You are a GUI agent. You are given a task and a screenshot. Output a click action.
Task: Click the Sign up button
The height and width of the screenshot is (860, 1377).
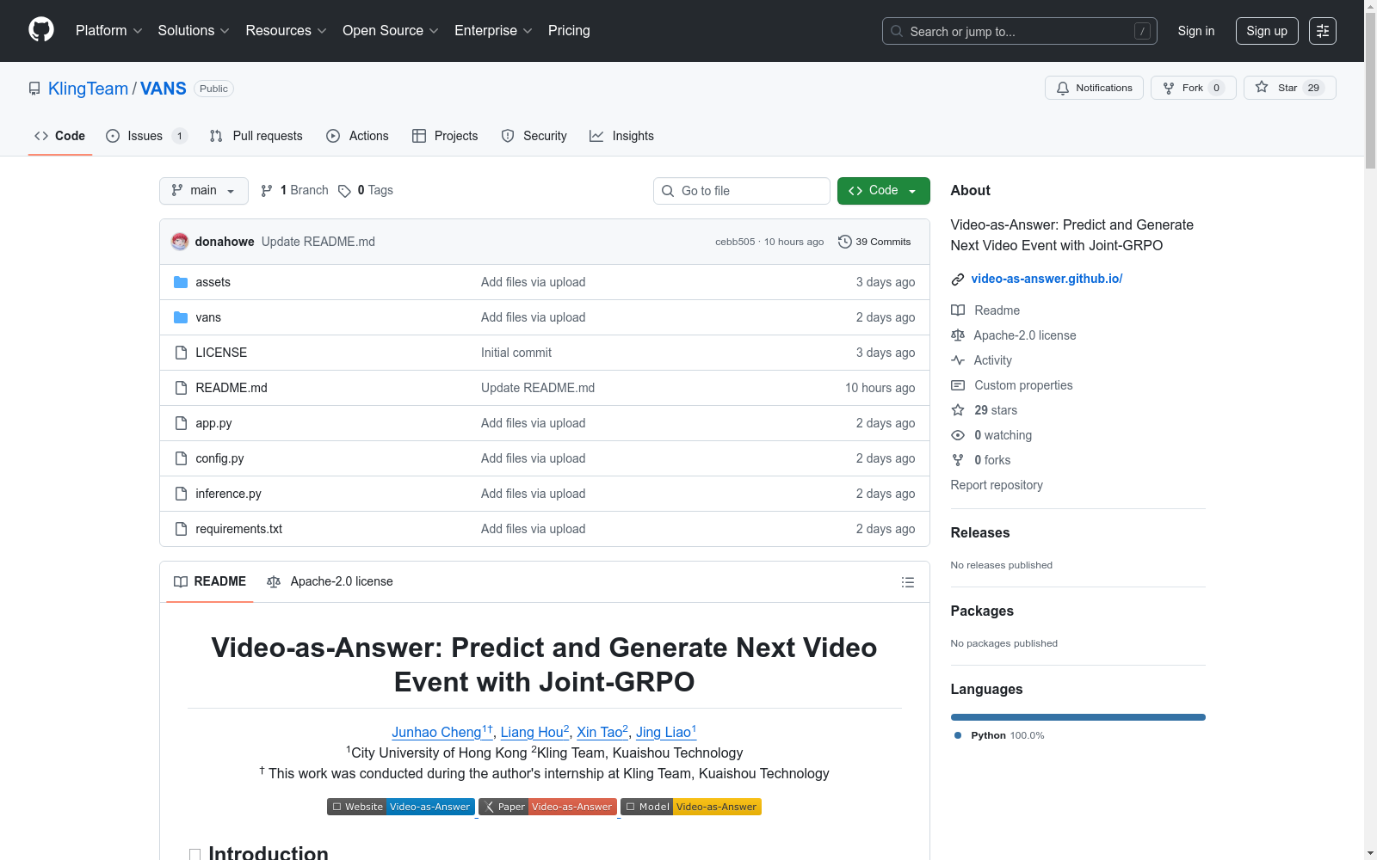click(1267, 31)
